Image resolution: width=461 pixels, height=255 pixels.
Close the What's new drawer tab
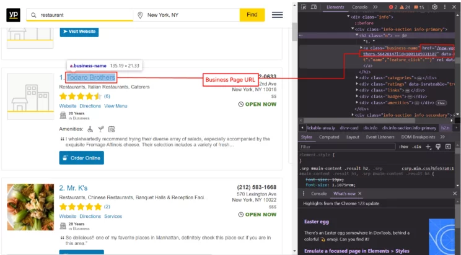coord(359,194)
